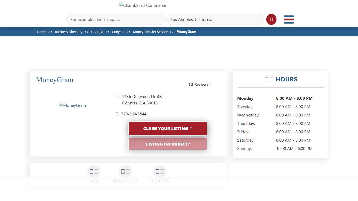Click the phone icon beside 770-860-8544

click(x=117, y=114)
